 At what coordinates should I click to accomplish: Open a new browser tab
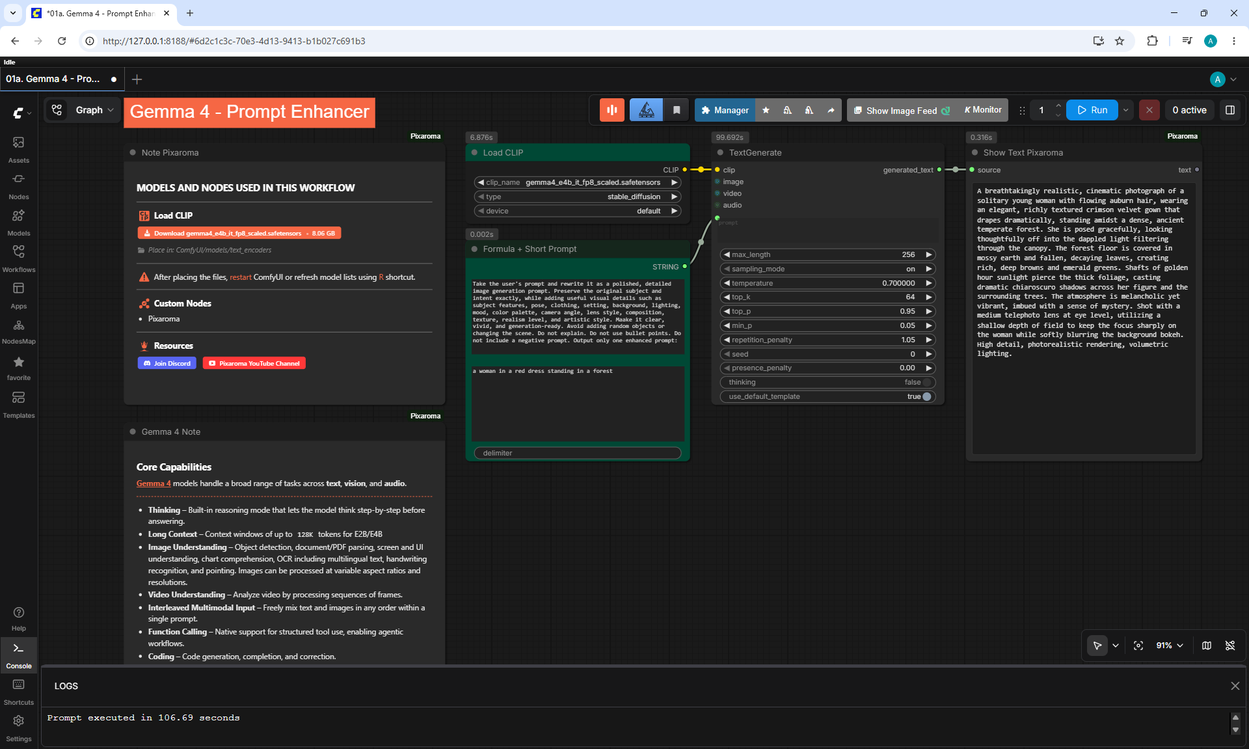click(190, 13)
